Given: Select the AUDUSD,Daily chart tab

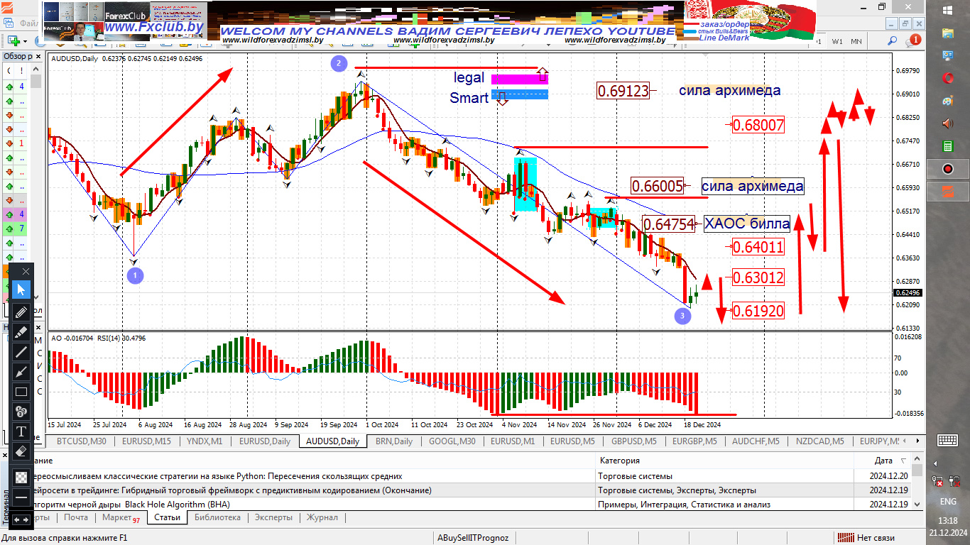Looking at the screenshot, I should pos(332,441).
